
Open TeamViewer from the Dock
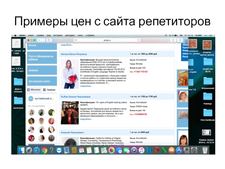click(59, 150)
